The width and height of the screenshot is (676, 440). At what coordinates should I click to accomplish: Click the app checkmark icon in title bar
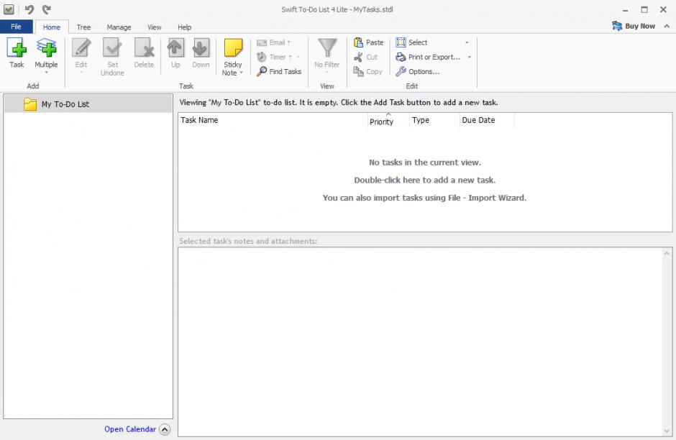(x=9, y=9)
